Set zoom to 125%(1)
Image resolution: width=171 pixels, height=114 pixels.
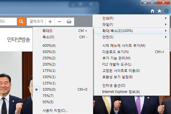pos(63,83)
